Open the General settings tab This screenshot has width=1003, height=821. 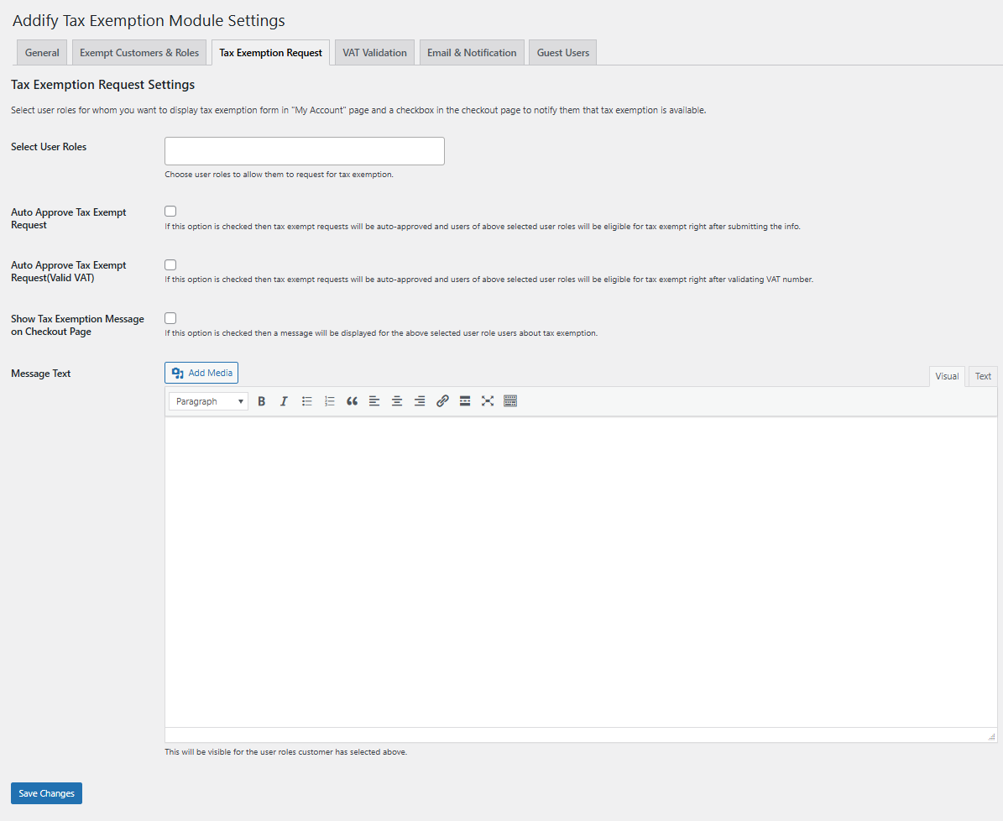click(42, 53)
